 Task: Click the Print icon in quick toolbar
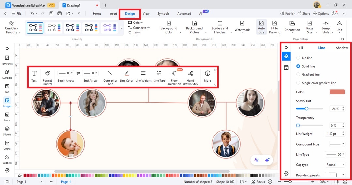point(60,13)
